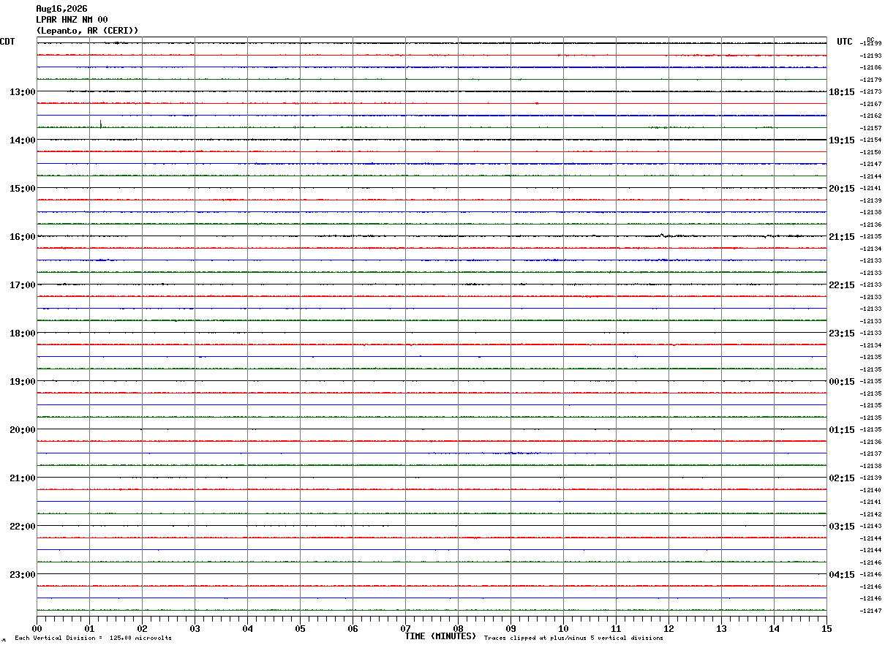Click the CDT timezone label

point(7,42)
